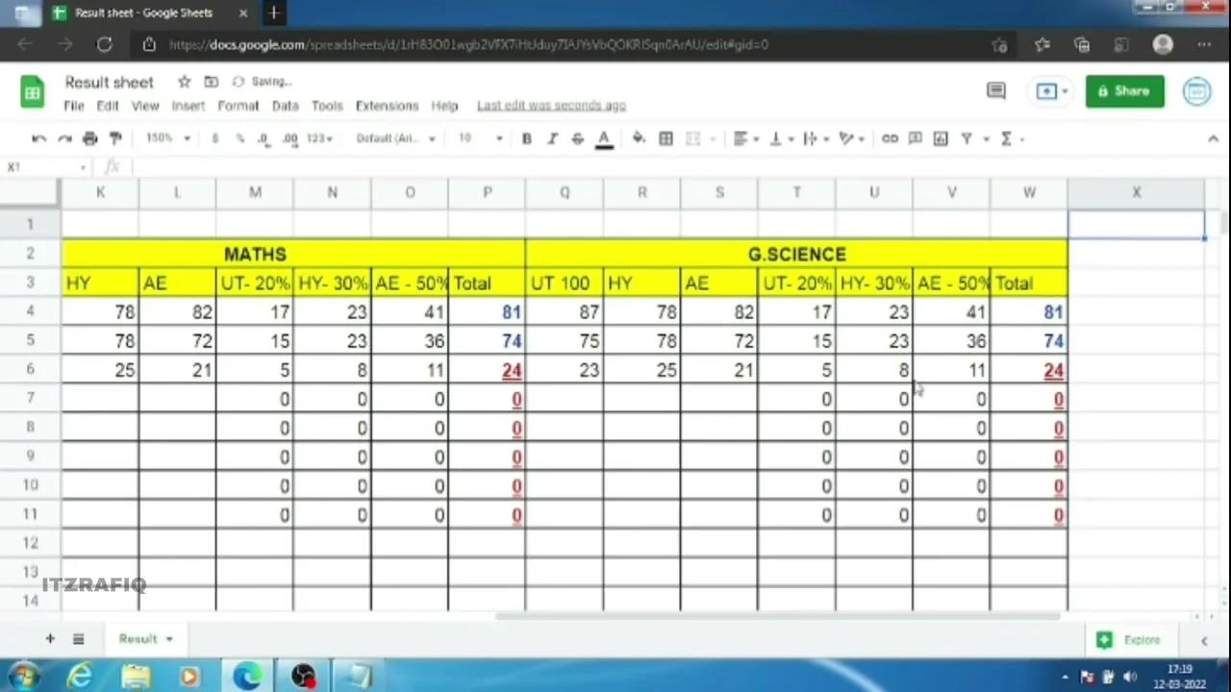Open the Fill color tool
Screen dimensions: 1231x692
[x=638, y=137]
